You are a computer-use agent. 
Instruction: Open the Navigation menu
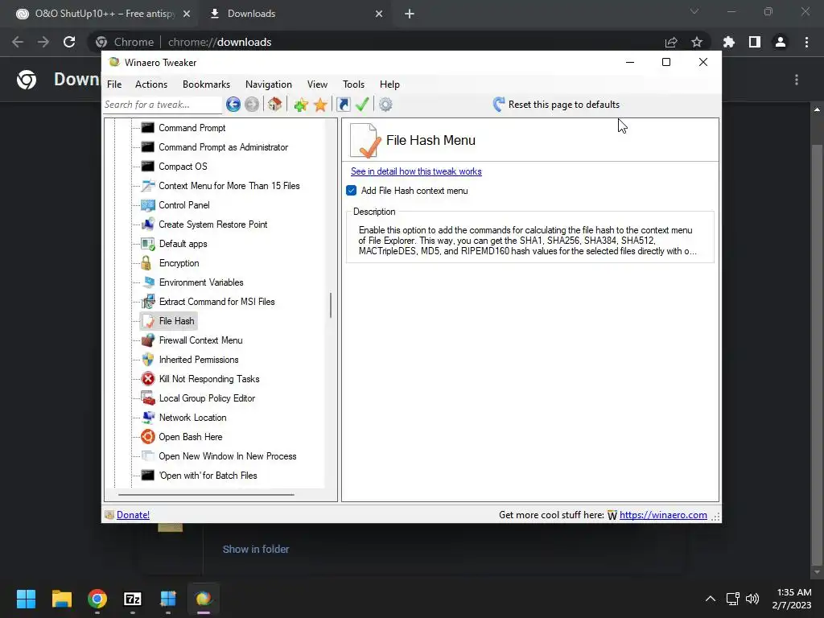pyautogui.click(x=269, y=84)
